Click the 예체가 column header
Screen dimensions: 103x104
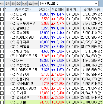click(x=73, y=10)
